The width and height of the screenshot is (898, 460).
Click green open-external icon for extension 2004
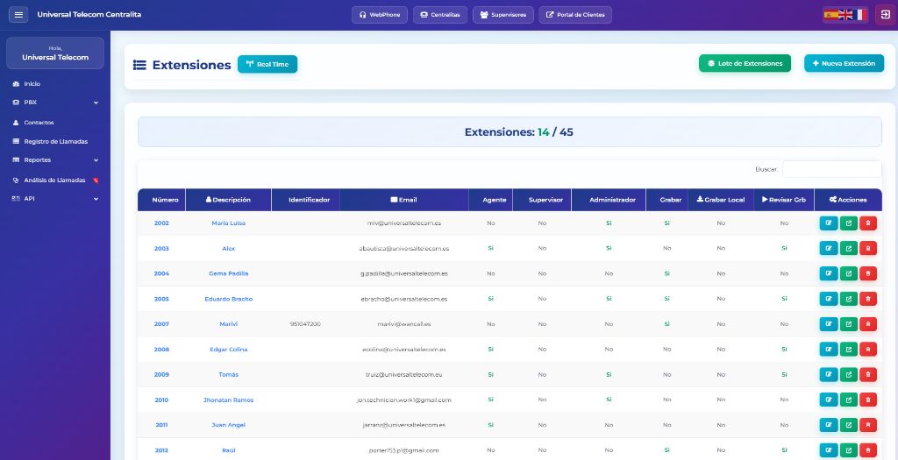pos(849,273)
